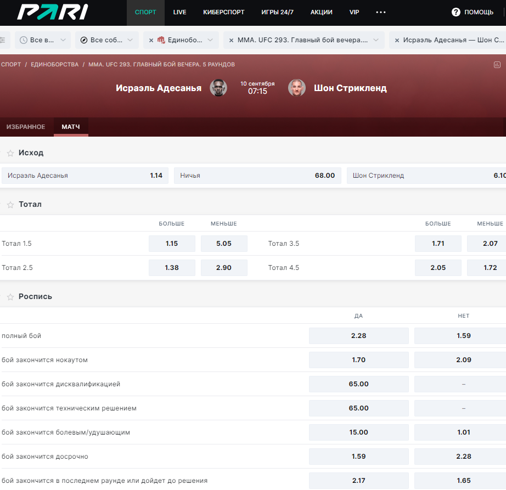Viewport: 506px width, 490px height.
Task: Expand the time filter dropdown
Action: (63, 40)
